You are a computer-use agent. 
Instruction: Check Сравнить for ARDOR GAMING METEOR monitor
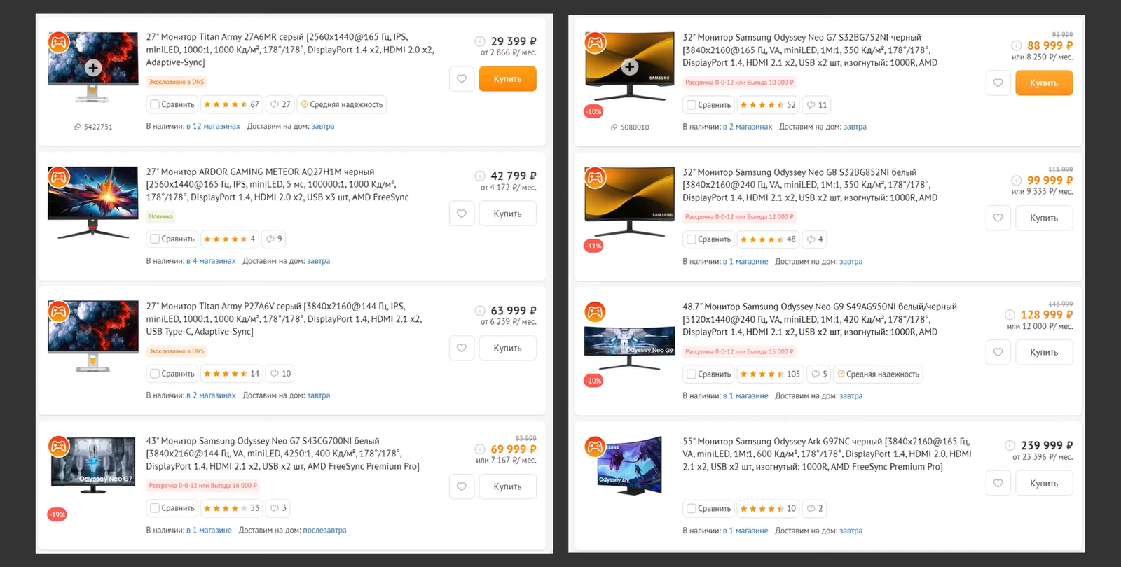[x=155, y=239]
